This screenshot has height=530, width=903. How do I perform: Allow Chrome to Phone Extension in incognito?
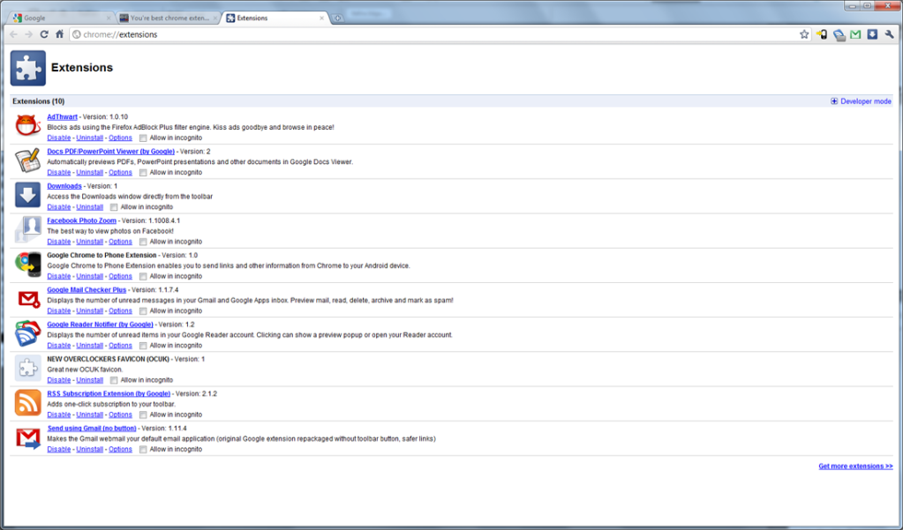click(x=143, y=276)
